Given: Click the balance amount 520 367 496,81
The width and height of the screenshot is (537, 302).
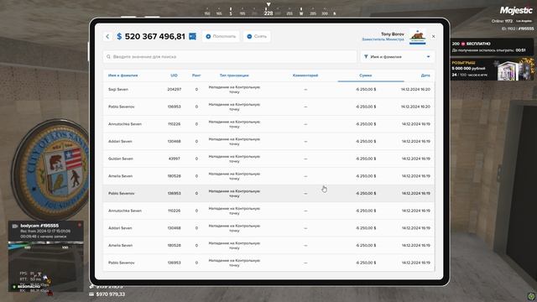Looking at the screenshot, I should (154, 36).
